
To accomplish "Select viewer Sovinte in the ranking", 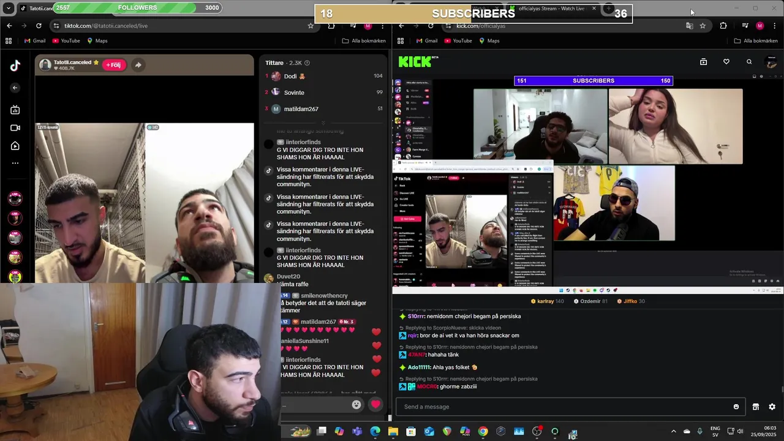I will click(x=323, y=92).
